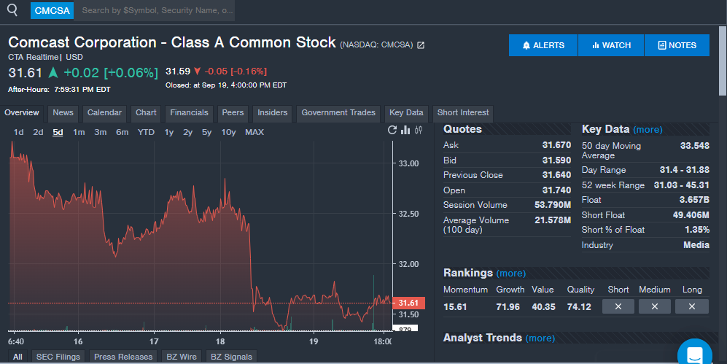
Task: Go to the Chart tab
Action: (x=146, y=112)
